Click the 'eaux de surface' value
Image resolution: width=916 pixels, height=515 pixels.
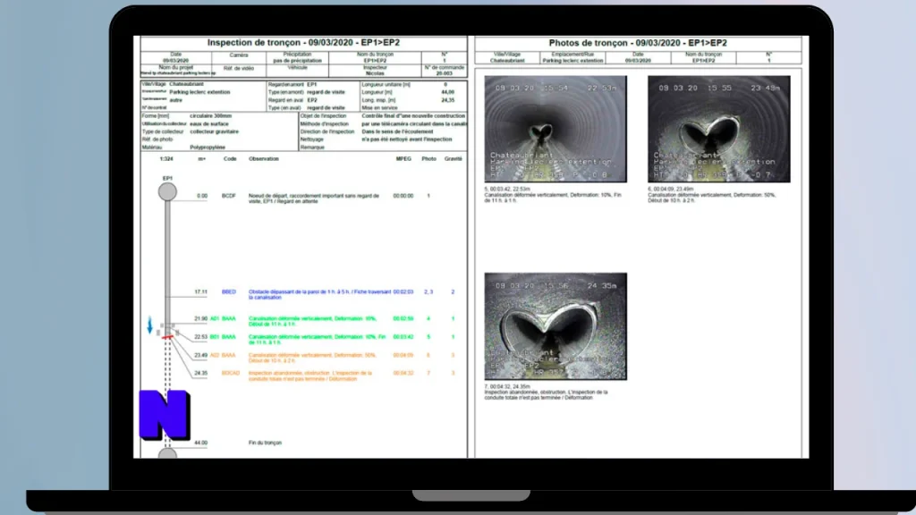click(x=208, y=124)
